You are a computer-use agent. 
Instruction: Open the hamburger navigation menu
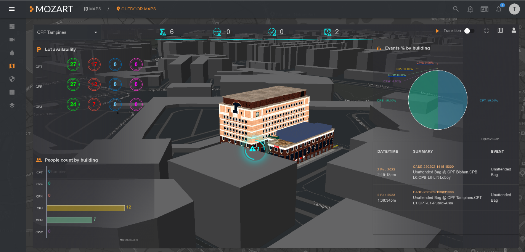[12, 9]
